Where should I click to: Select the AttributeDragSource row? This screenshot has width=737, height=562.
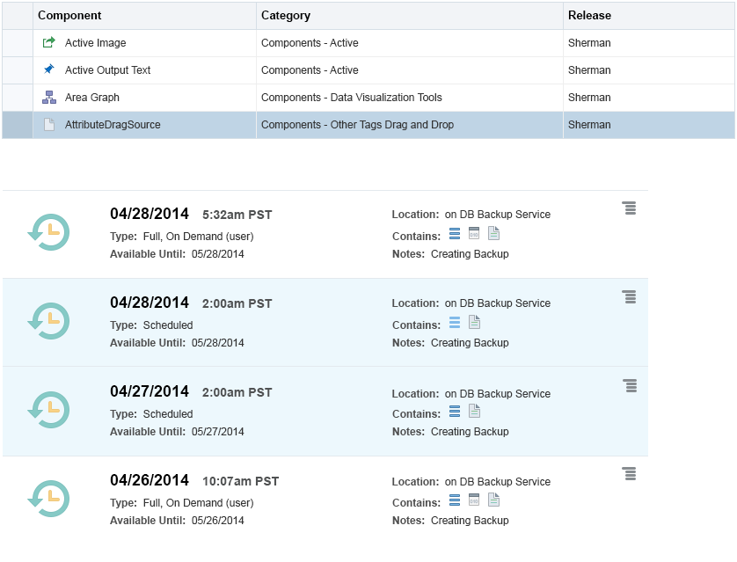tap(352, 124)
